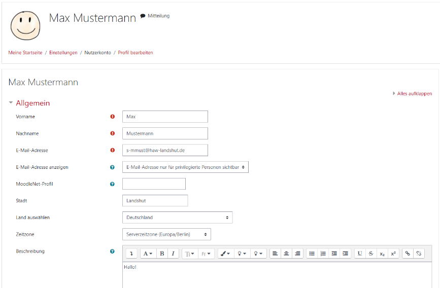Open the E-Mail-Adresse anzeigen dropdown
Screen dimensions: 440x288
point(185,167)
